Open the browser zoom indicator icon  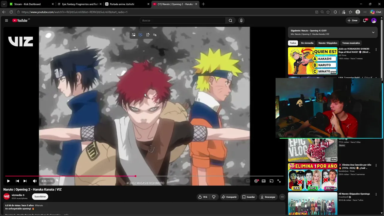coord(322,12)
